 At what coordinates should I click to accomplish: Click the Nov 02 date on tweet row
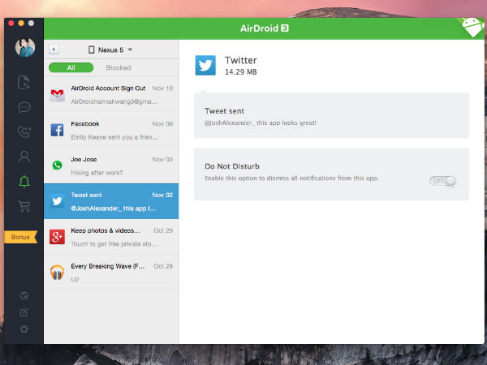[x=162, y=195]
